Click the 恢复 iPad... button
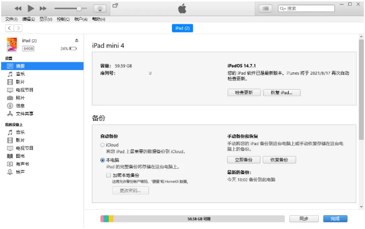The image size is (365, 229). click(282, 93)
